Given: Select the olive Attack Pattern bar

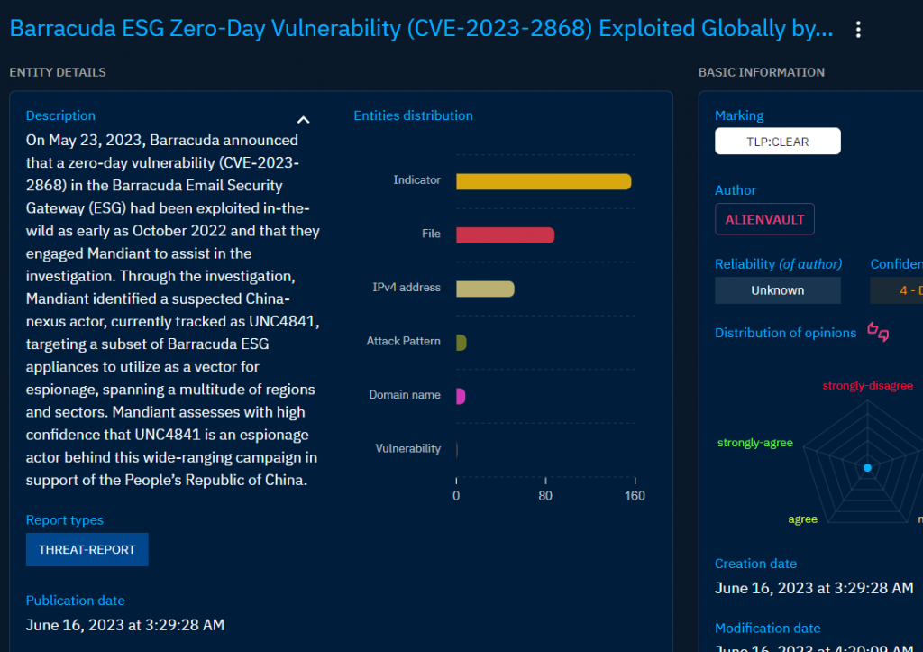Looking at the screenshot, I should (x=461, y=342).
